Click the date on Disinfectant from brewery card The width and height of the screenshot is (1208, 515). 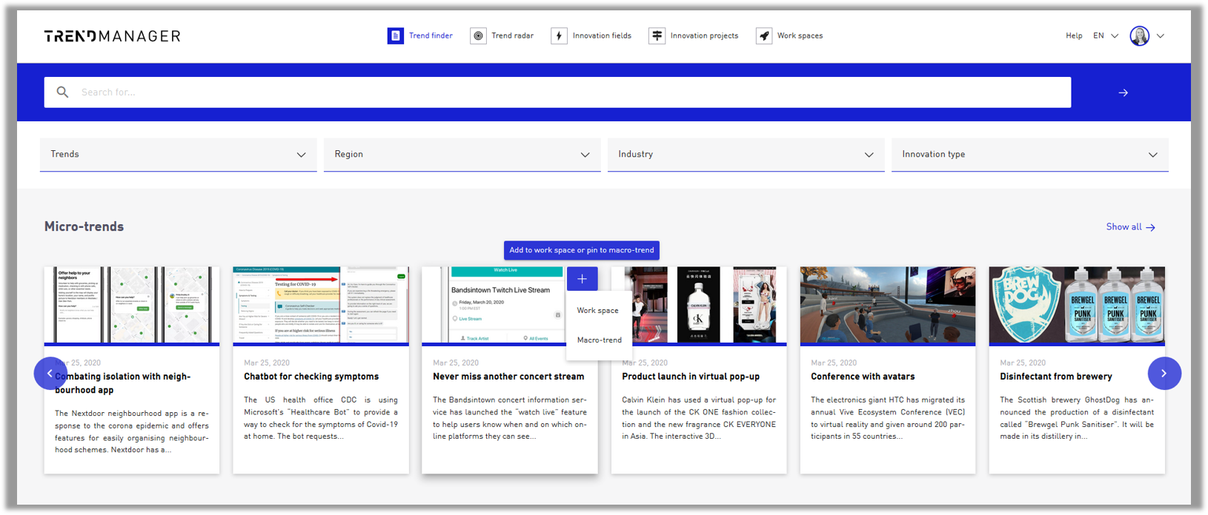pyautogui.click(x=1023, y=363)
